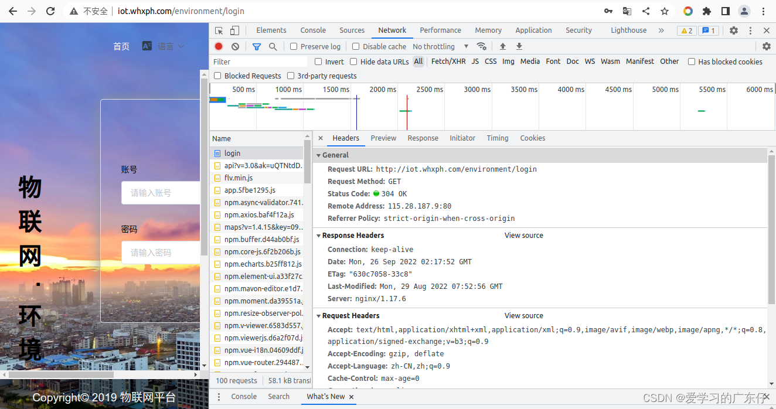Click the 请输入密码 password field
The height and width of the screenshot is (409, 776).
pos(161,253)
